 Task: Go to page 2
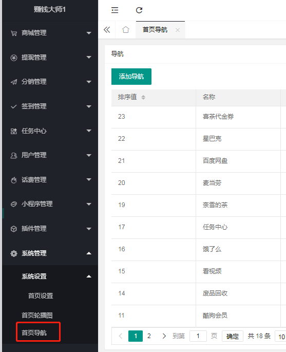coord(149,336)
